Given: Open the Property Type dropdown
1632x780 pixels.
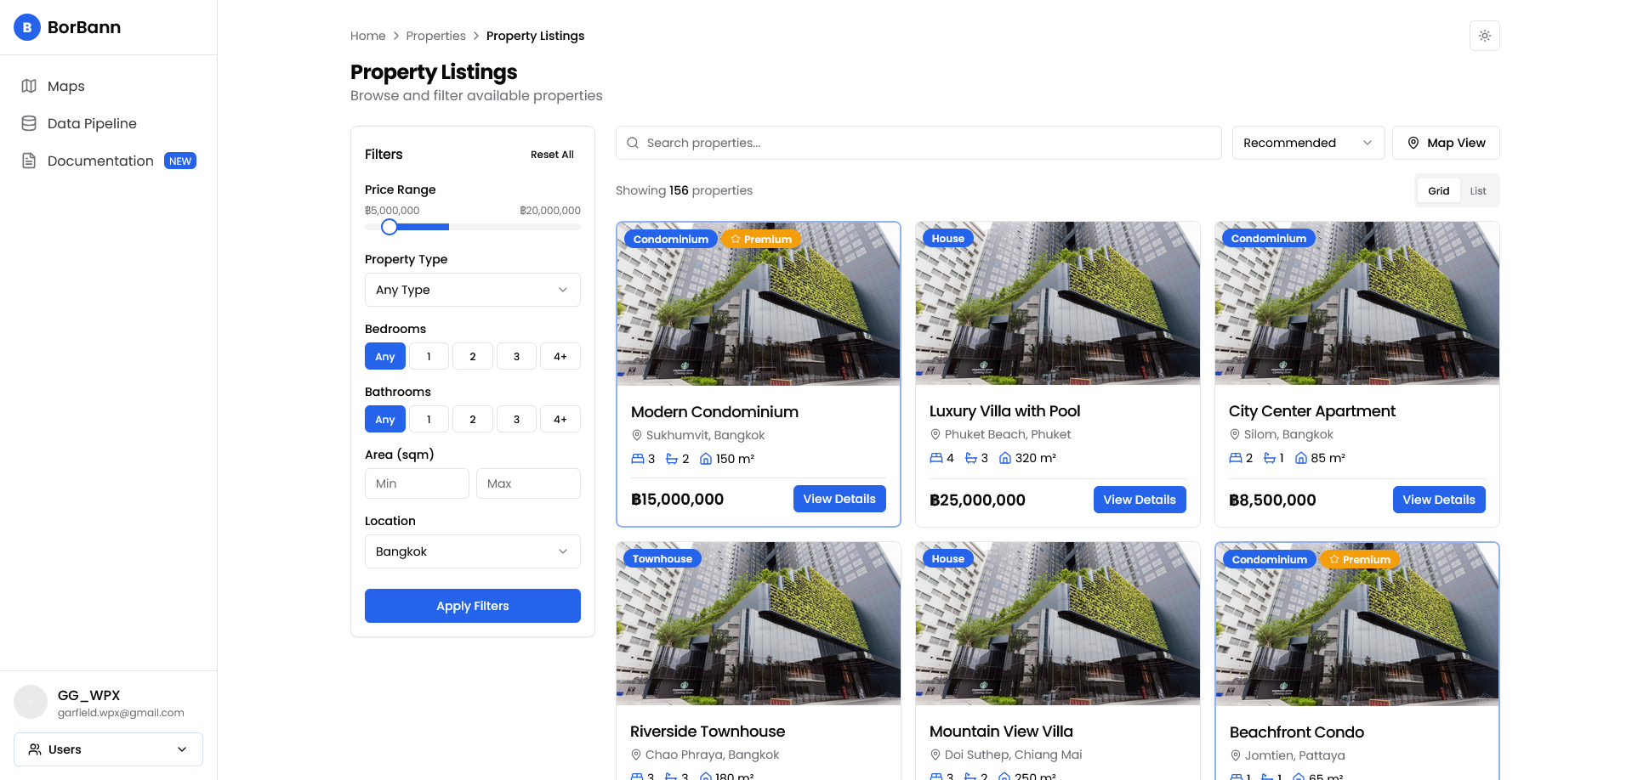Looking at the screenshot, I should pyautogui.click(x=472, y=290).
